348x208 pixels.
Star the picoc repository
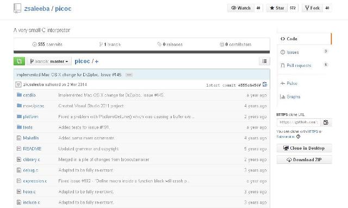click(277, 8)
